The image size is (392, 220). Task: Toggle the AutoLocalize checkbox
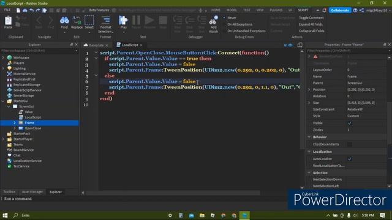coord(350,159)
